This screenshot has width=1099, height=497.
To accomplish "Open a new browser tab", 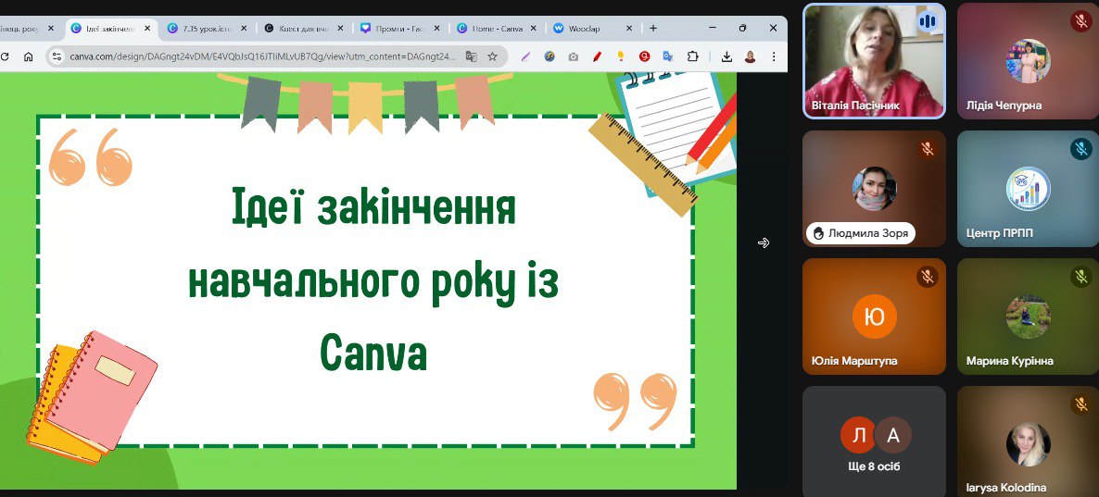I will [653, 28].
